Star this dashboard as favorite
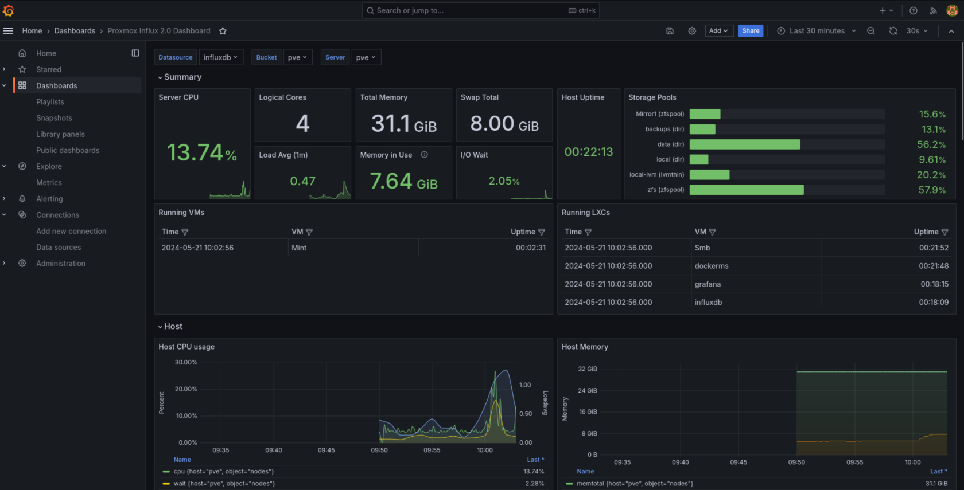This screenshot has width=964, height=490. tap(223, 31)
